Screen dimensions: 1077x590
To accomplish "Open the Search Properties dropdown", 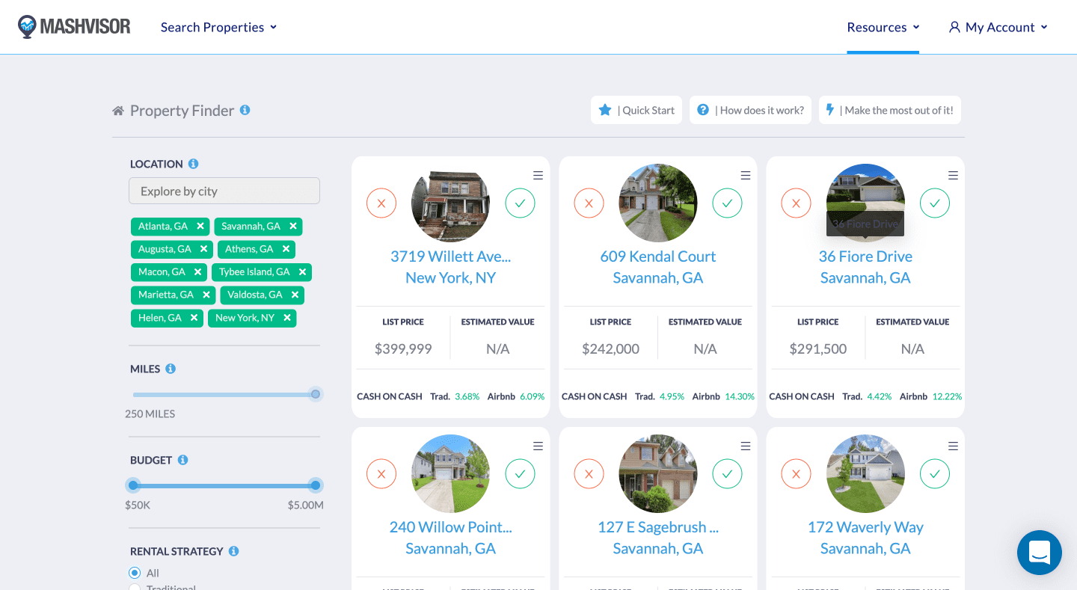I will (x=218, y=27).
